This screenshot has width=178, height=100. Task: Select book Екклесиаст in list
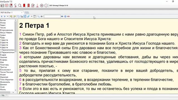pos(5,70)
